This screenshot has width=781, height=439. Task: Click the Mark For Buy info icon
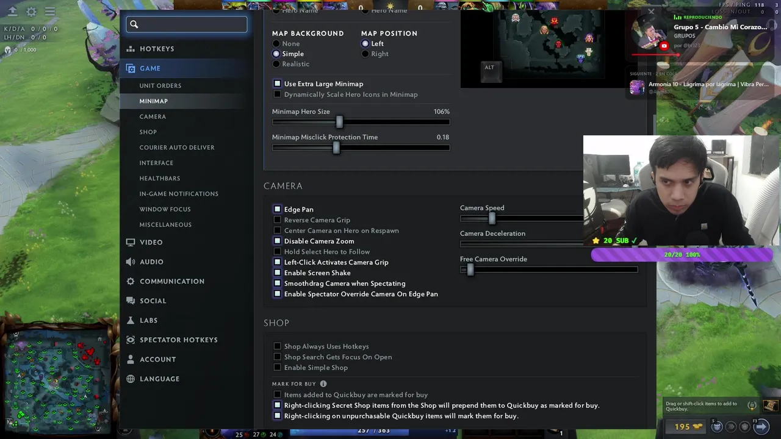tap(323, 384)
